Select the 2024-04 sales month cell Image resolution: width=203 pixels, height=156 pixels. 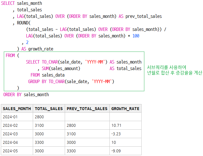(x=17, y=142)
